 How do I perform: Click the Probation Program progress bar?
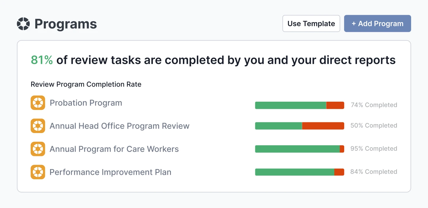[x=299, y=105]
